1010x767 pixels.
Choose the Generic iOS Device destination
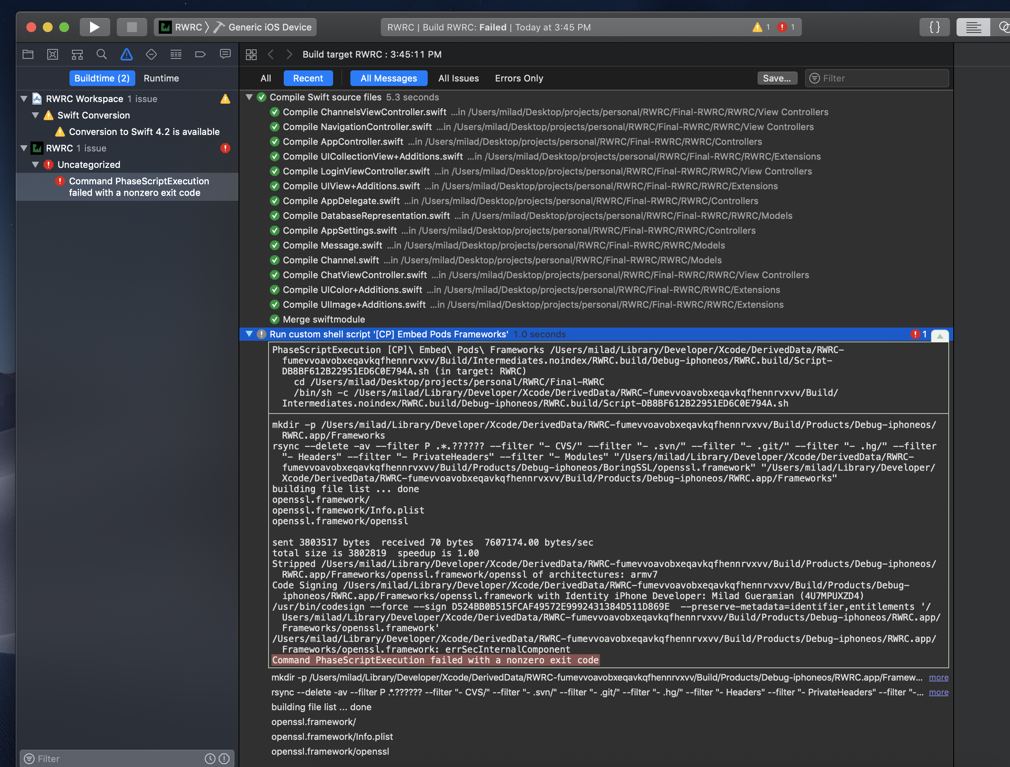pyautogui.click(x=264, y=27)
